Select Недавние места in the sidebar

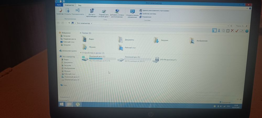tap(68, 39)
